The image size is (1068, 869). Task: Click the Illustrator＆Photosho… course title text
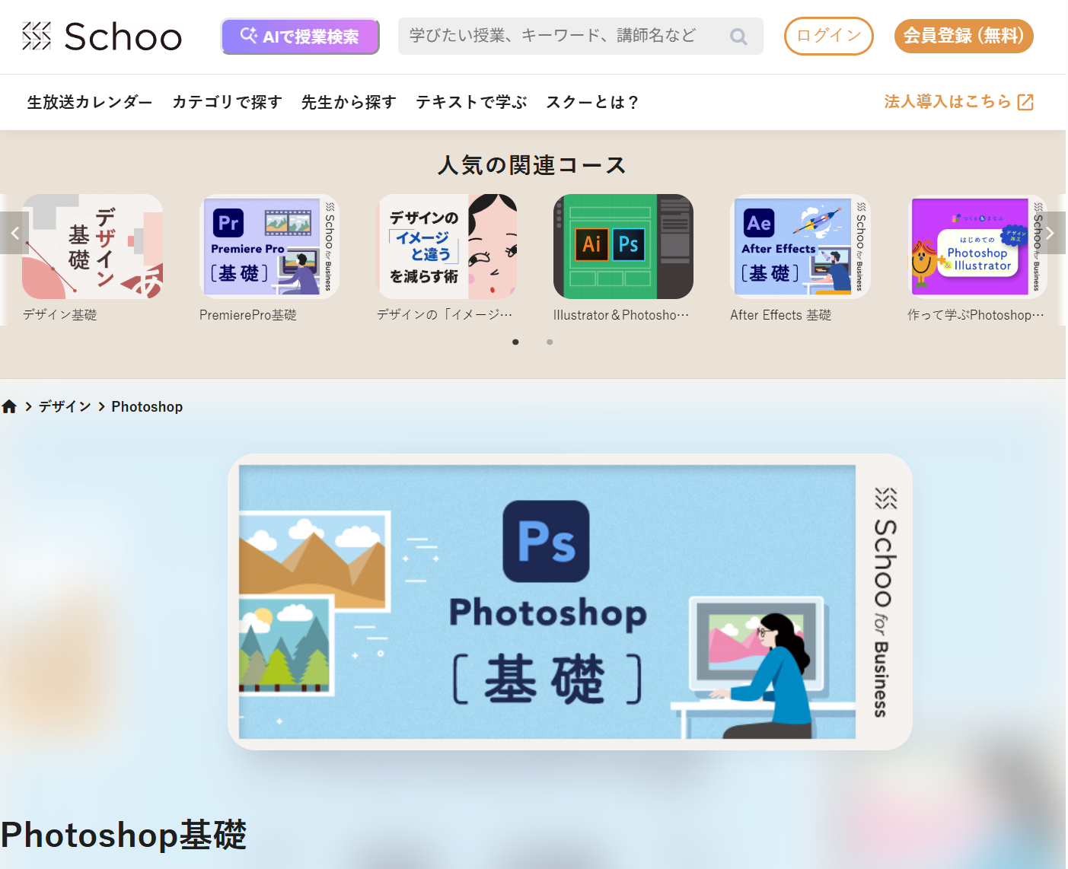click(x=621, y=315)
